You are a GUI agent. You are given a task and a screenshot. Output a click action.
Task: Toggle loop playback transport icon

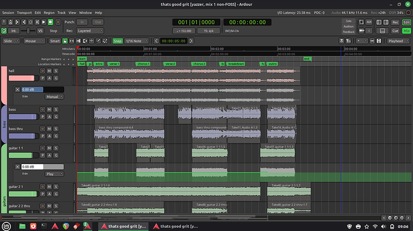click(x=31, y=22)
